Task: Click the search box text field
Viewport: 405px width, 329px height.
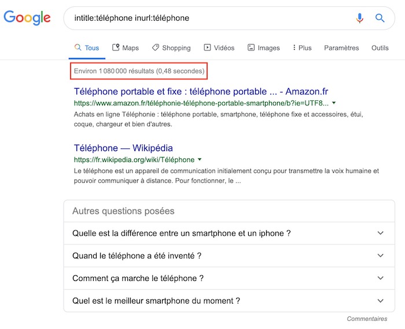Action: [208, 18]
